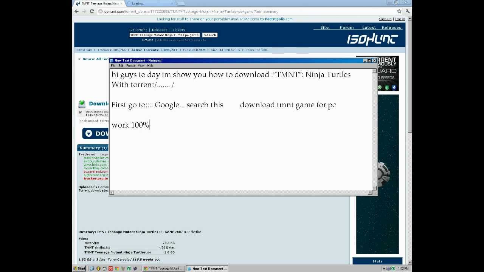Click after 'work 100%' in Notepad text
The image size is (484, 272).
click(x=150, y=125)
